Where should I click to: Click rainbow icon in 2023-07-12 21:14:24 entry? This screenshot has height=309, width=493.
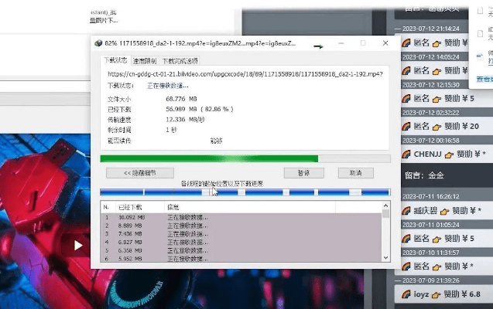tap(406, 42)
